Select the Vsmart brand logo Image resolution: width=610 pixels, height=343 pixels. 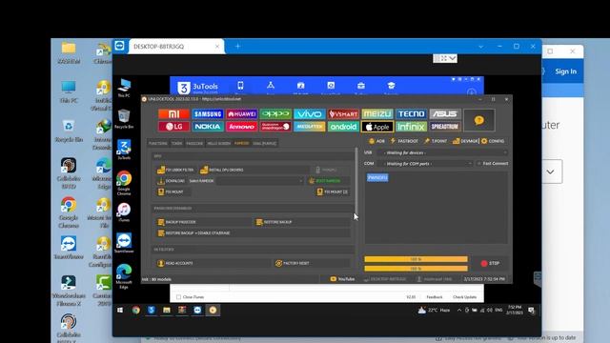click(x=343, y=114)
